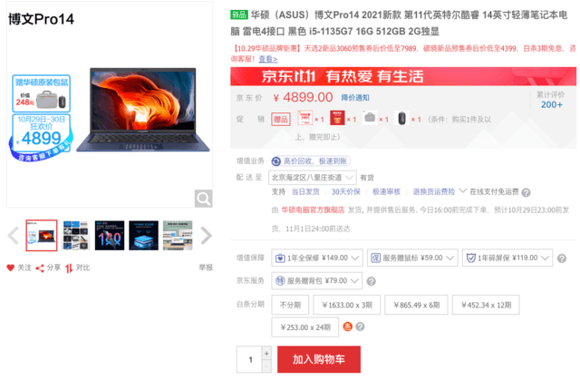The height and width of the screenshot is (380, 580).
Task: Click the 对比 compare icon
Action: [x=70, y=268]
